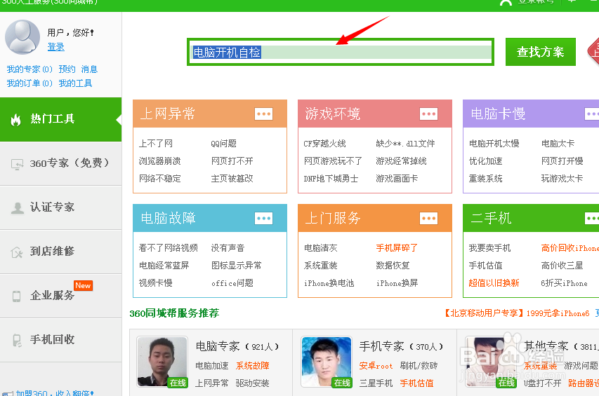Click 看不了网络视频 item
The height and width of the screenshot is (396, 599).
click(168, 248)
